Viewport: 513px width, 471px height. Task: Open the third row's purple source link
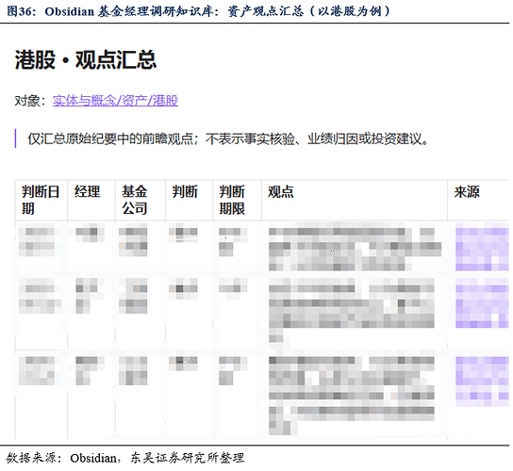point(482,382)
